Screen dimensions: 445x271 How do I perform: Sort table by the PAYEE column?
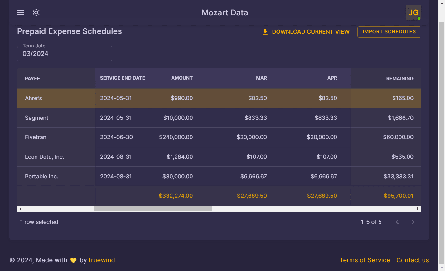click(x=32, y=78)
